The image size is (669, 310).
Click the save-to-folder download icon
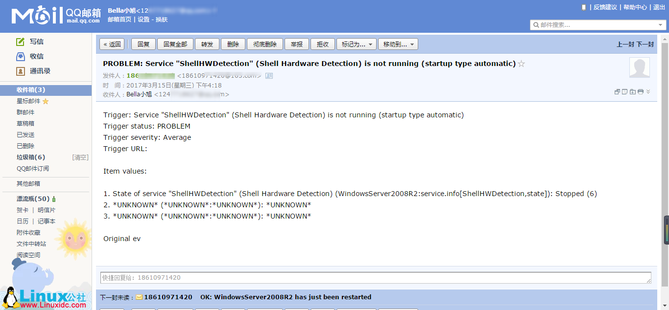coord(633,92)
